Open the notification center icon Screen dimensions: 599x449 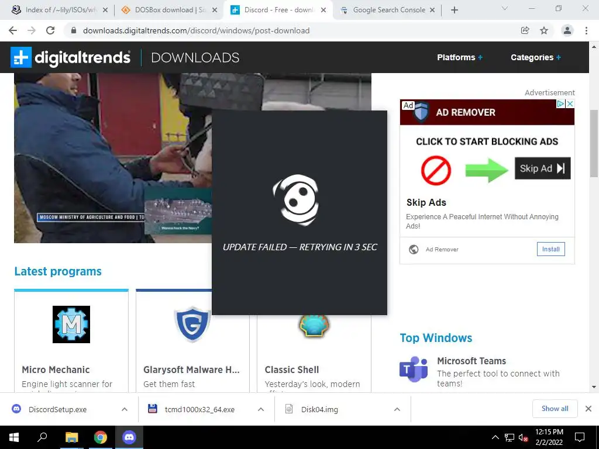(580, 437)
